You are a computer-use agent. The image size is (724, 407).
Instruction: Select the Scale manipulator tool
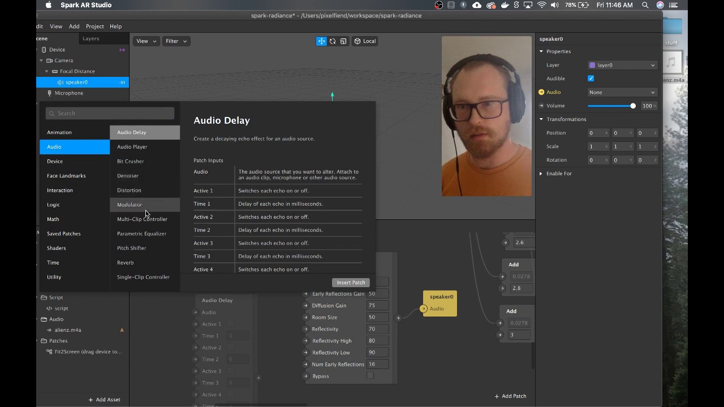(343, 41)
